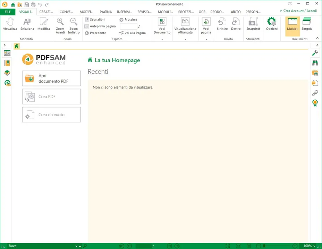This screenshot has height=249, width=322.
Task: Open Vedi Documento view options
Action: click(x=162, y=26)
